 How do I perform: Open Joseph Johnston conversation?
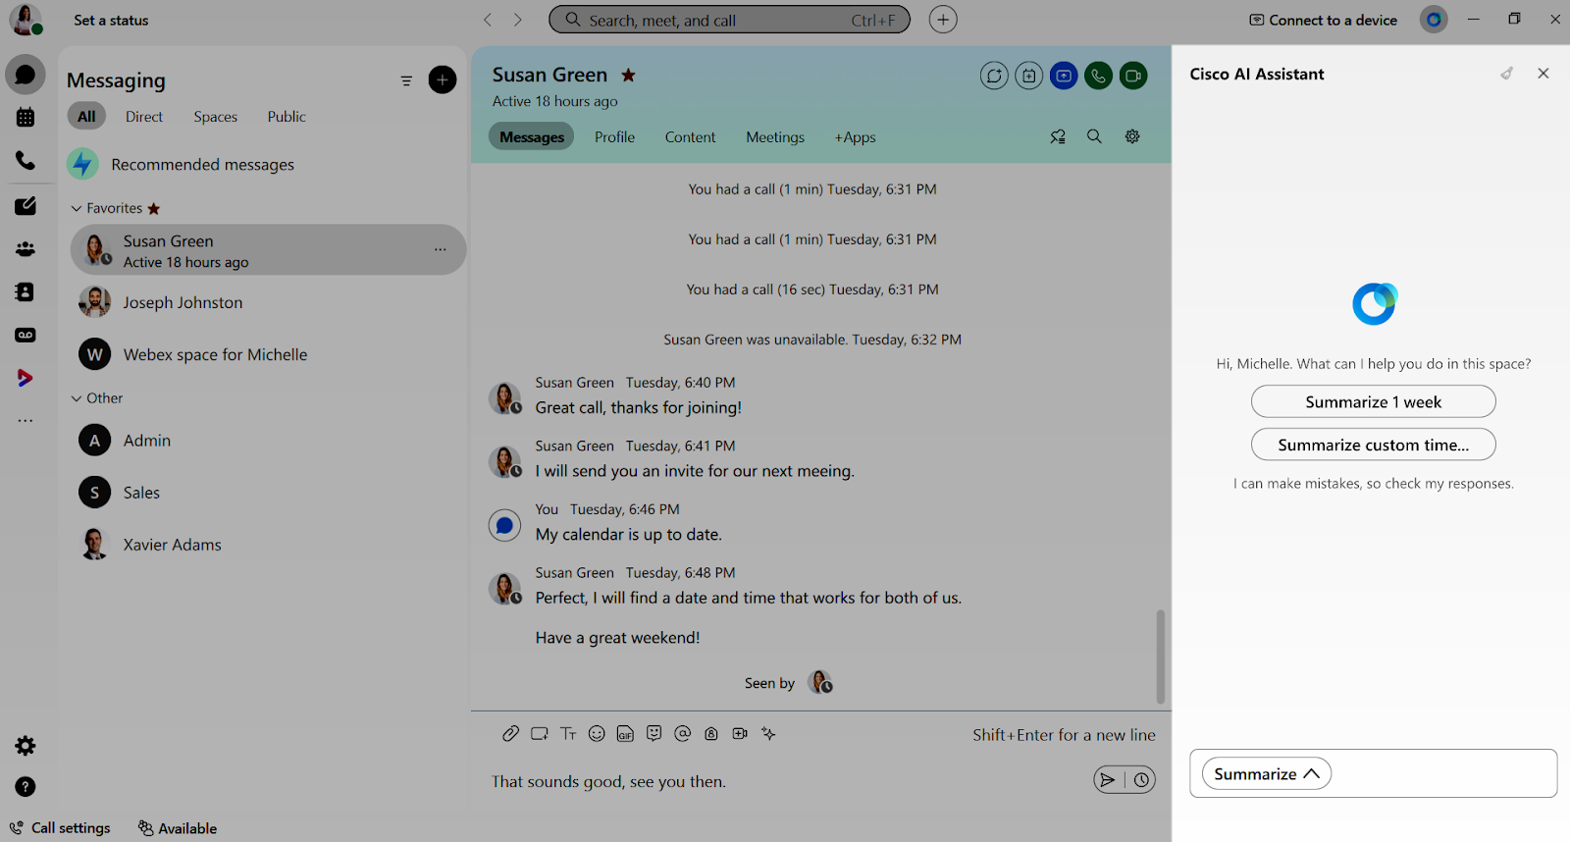tap(268, 302)
